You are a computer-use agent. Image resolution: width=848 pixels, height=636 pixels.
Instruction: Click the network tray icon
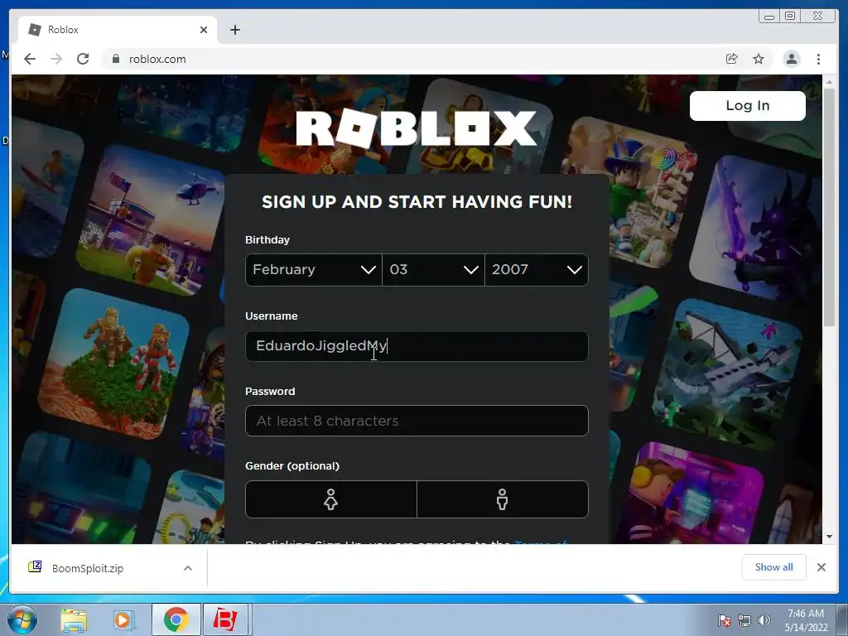tap(744, 619)
